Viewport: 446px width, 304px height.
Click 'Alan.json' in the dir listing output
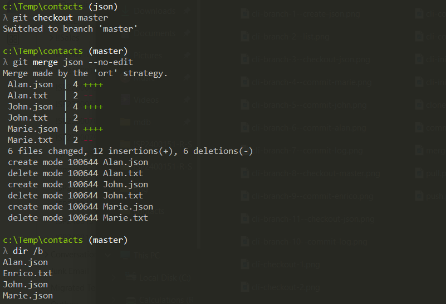pos(25,262)
